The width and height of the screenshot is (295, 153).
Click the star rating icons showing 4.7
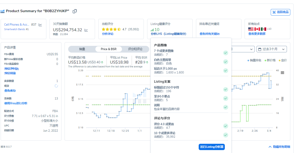click(111, 29)
